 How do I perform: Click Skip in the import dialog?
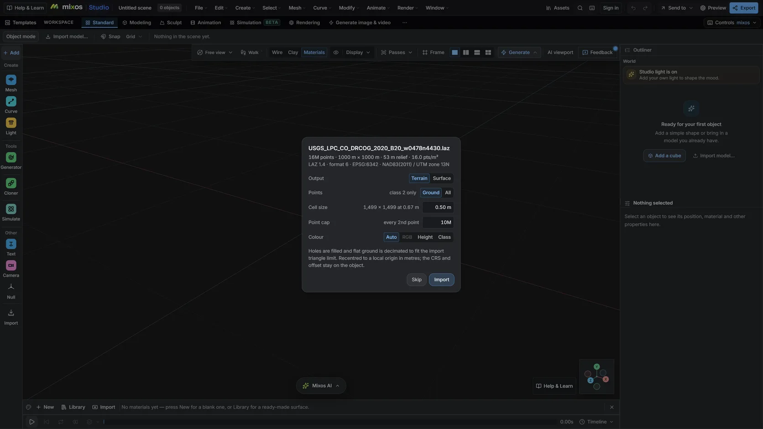tap(417, 279)
